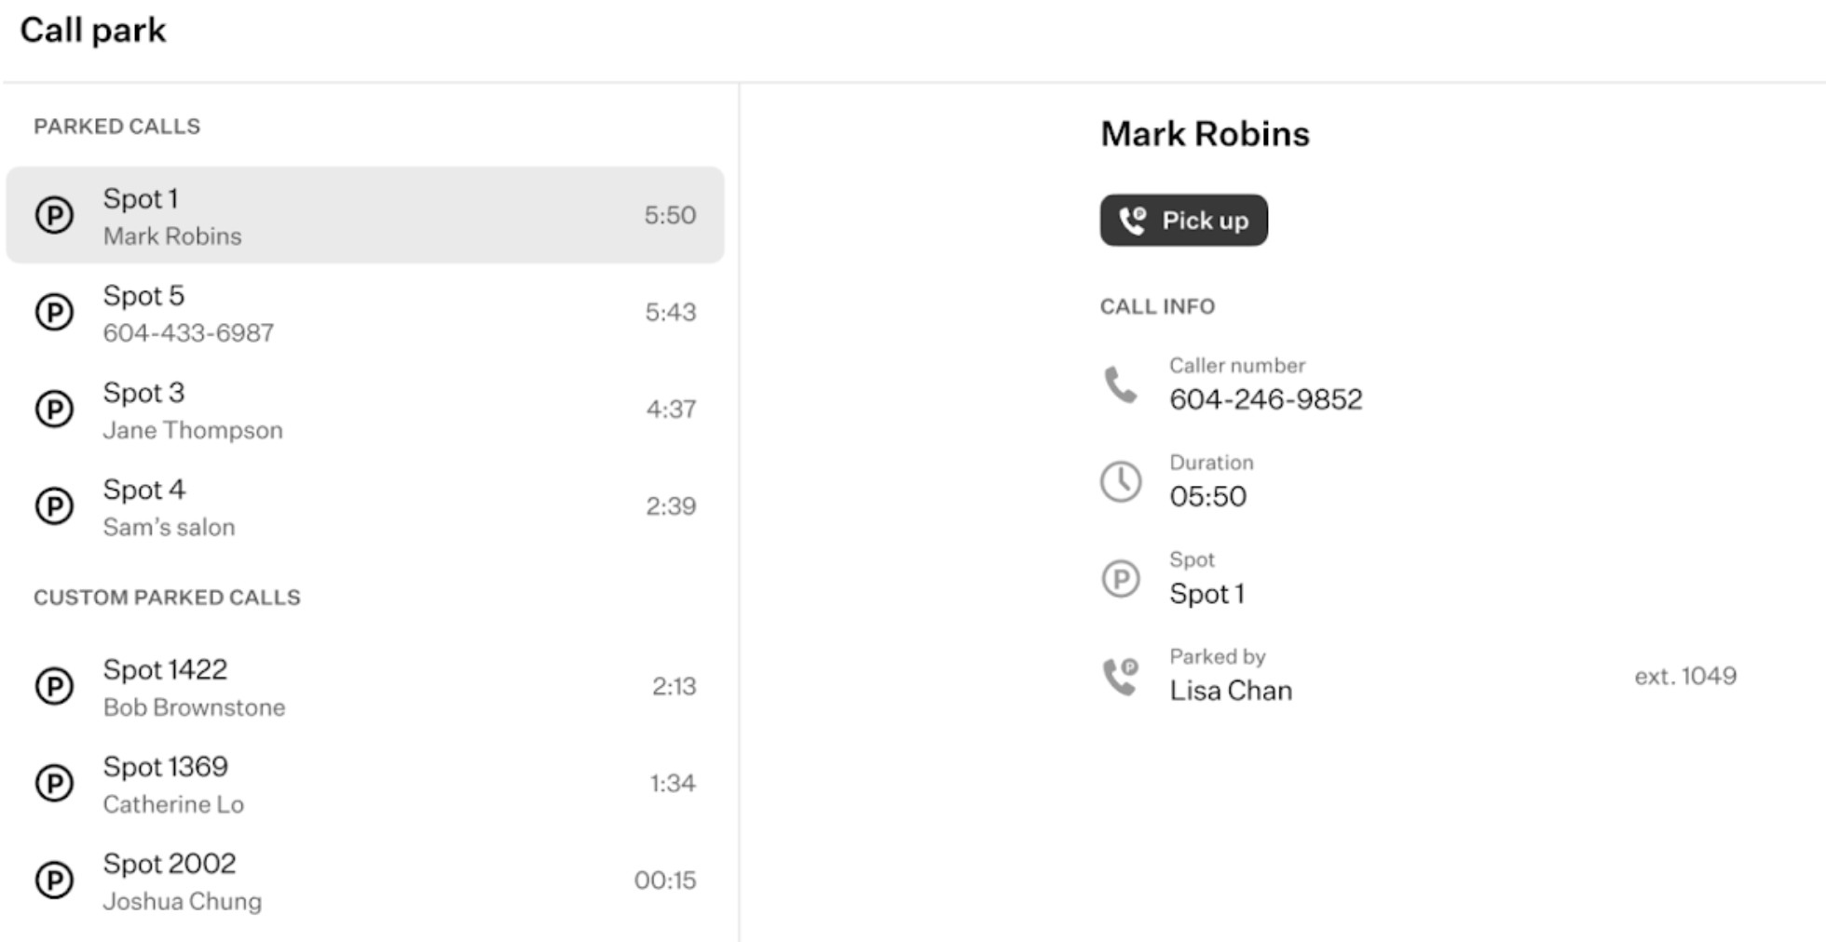This screenshot has height=942, width=1826.
Task: Click the Pick up button
Action: (x=1183, y=221)
